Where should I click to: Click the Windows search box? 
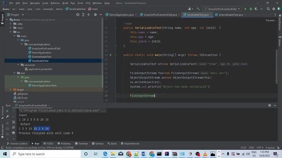click(45, 154)
